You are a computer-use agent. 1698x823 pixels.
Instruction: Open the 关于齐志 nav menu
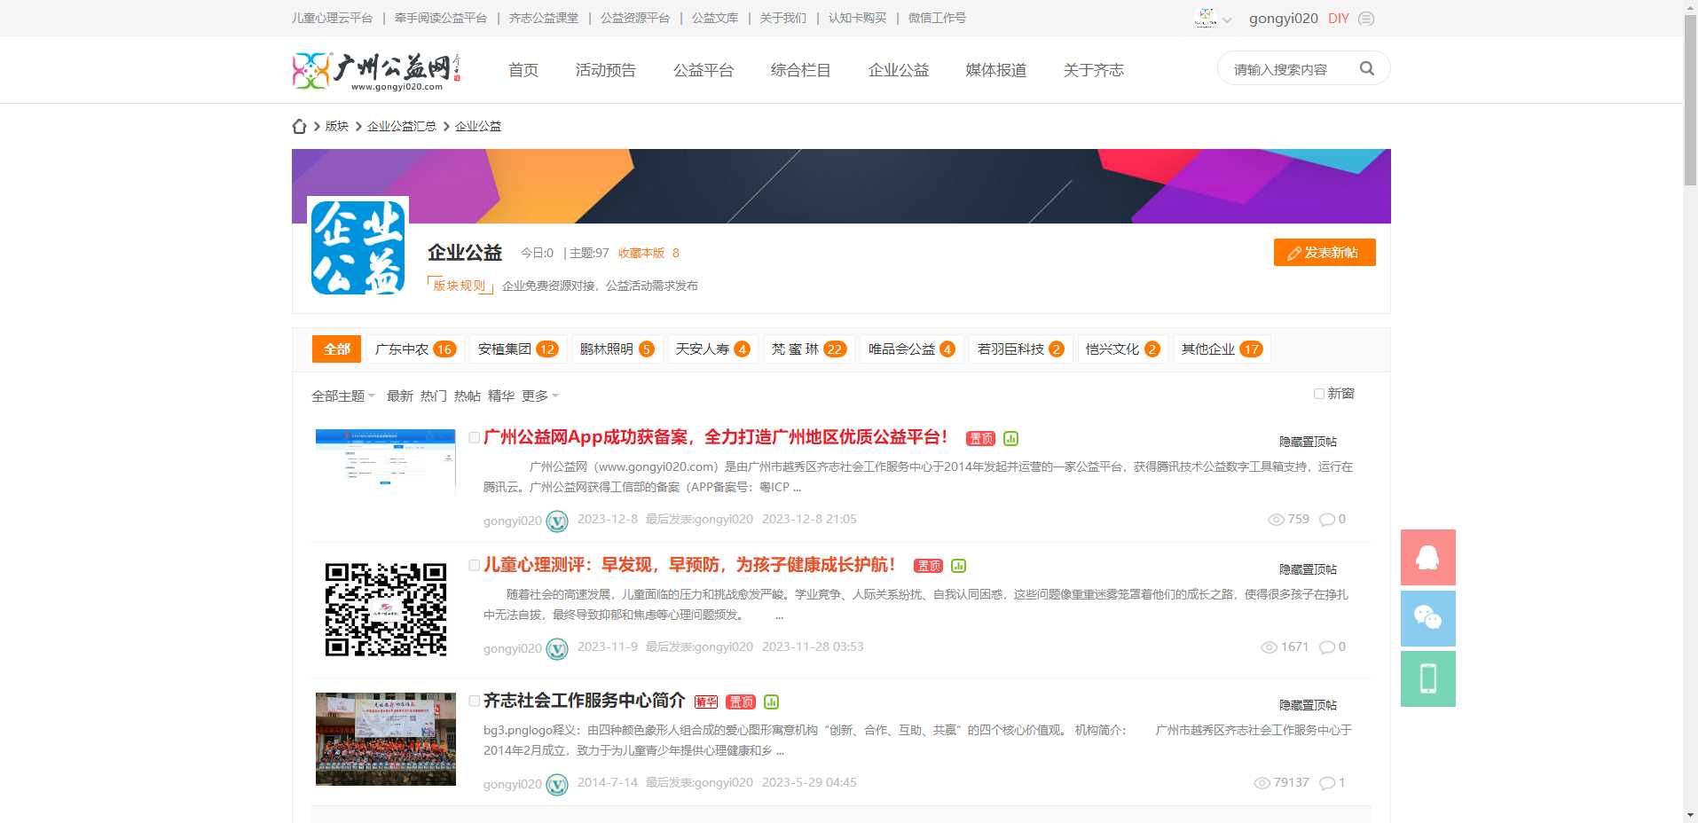click(x=1093, y=70)
